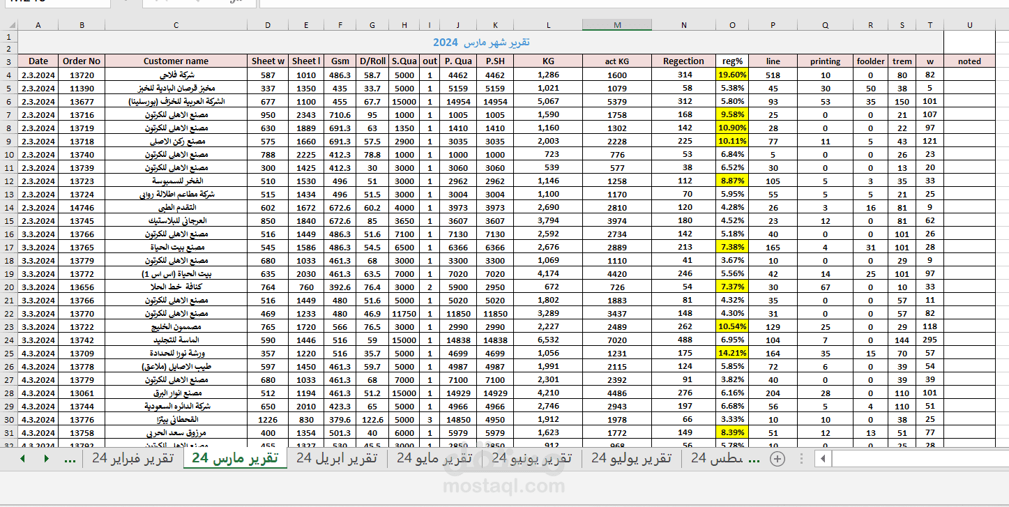Click the report title تقرير شهر مارس 2024
The width and height of the screenshot is (1009, 507).
pos(481,43)
